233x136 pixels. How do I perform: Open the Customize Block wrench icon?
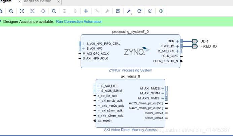pyautogui.click(x=107, y=11)
